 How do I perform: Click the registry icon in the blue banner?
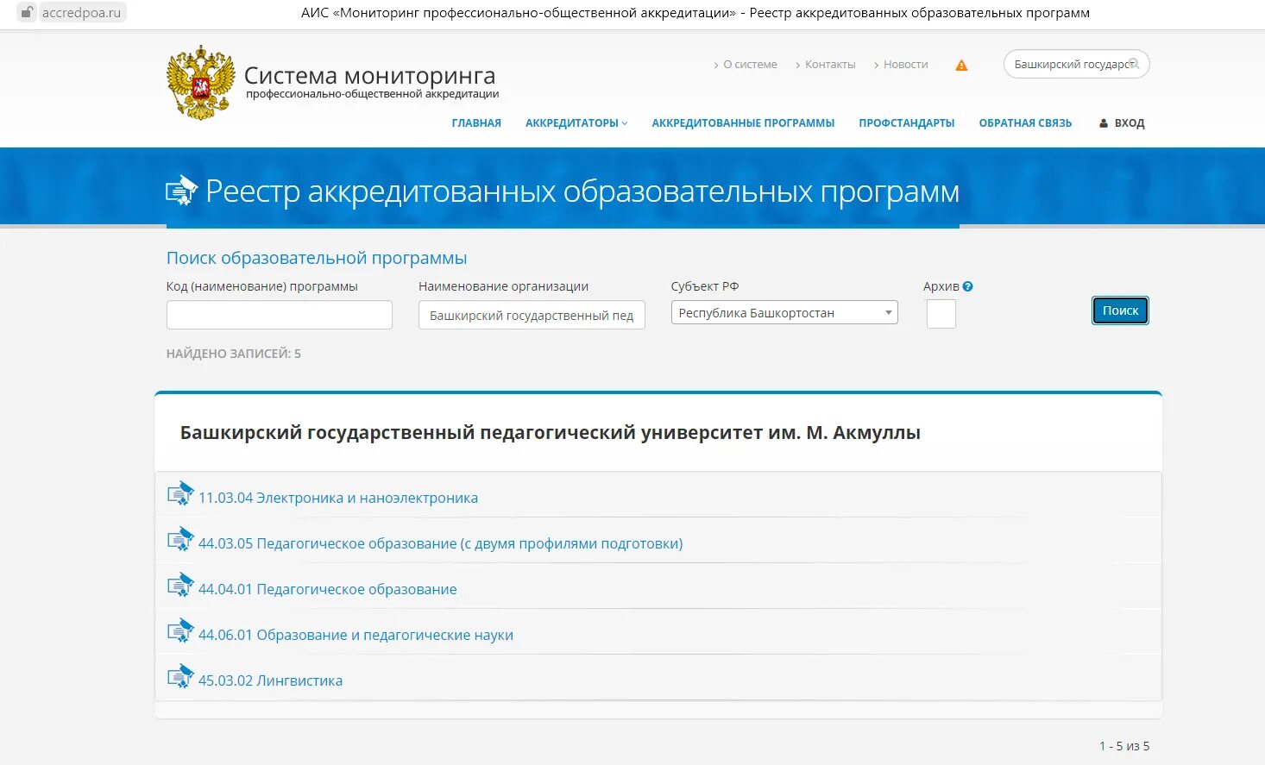point(181,190)
